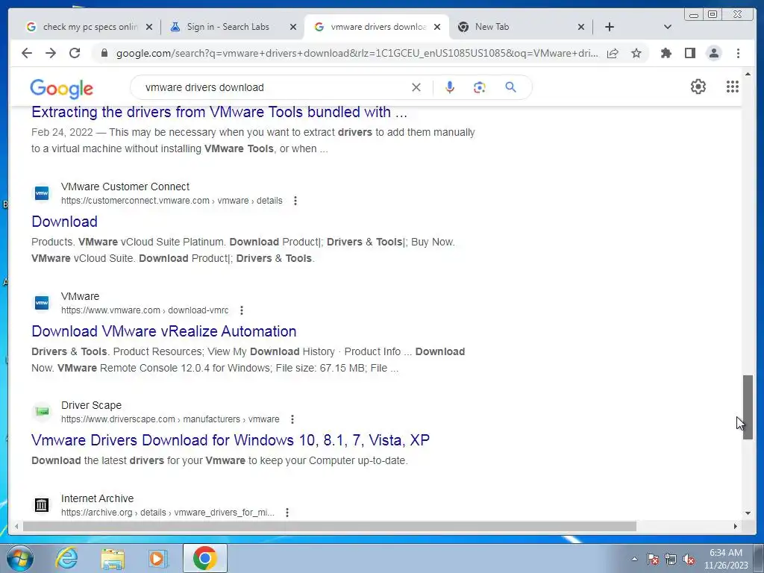Search by image with Google Lens
This screenshot has height=573, width=764.
tap(480, 87)
